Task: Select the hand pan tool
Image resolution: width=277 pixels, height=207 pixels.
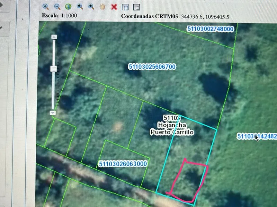Action: tap(102, 7)
